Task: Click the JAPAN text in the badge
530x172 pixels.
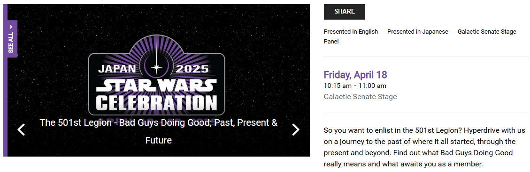Action: (117, 69)
